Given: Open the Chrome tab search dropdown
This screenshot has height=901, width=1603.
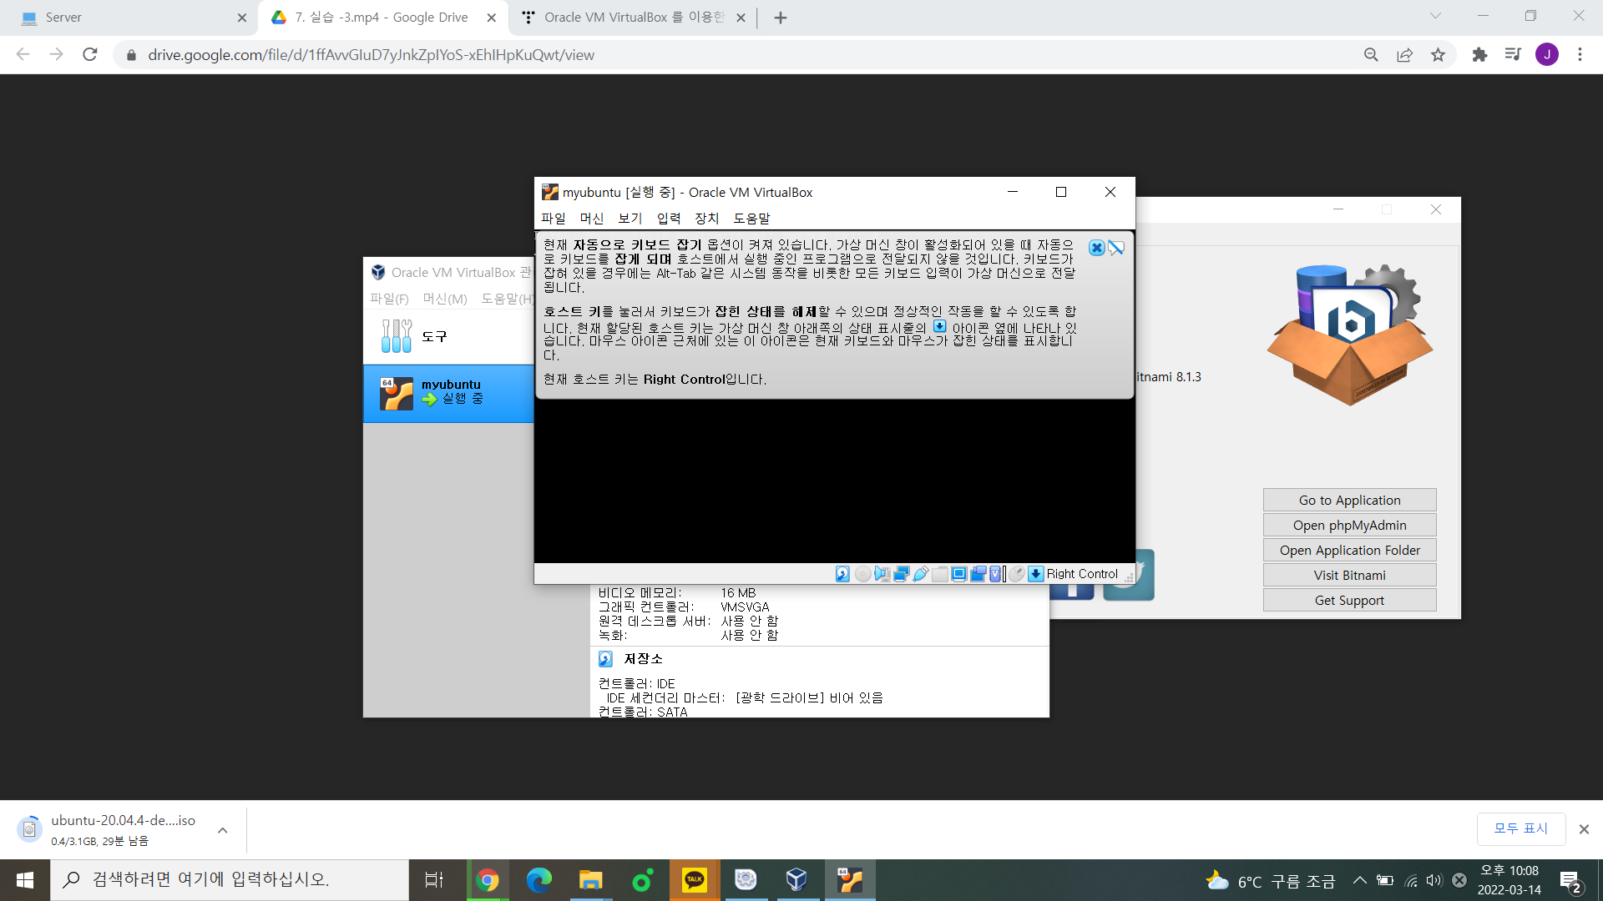Looking at the screenshot, I should [x=1435, y=17].
